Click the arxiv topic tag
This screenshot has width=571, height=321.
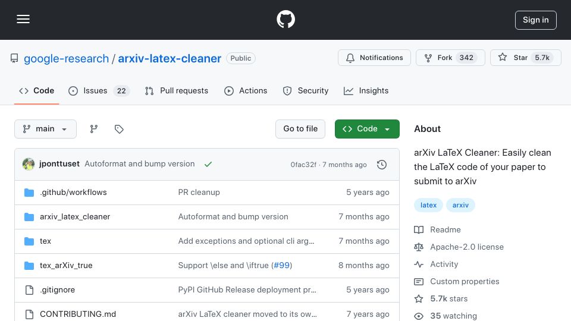click(460, 205)
